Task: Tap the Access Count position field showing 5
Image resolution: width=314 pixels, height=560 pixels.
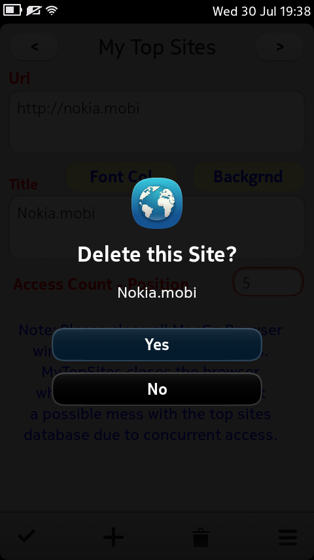Action: click(x=268, y=282)
